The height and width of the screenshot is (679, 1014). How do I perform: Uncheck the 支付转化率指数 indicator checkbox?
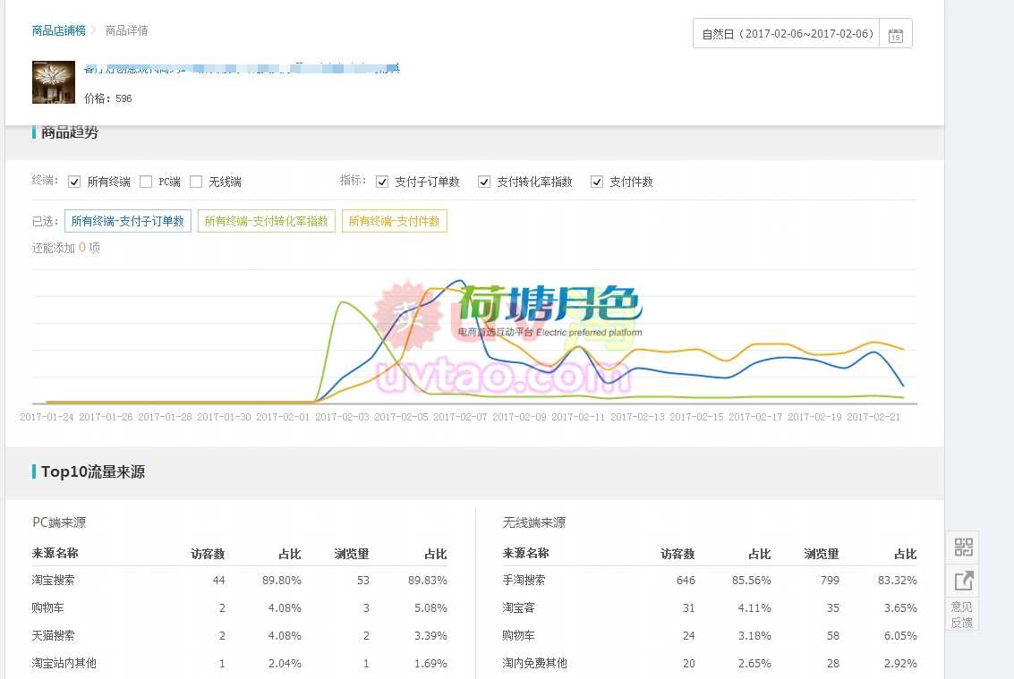coord(484,182)
